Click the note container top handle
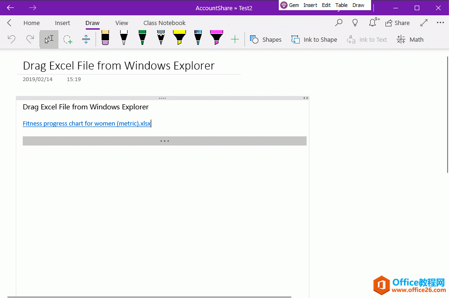Screen dimensions: 449x298 point(162,98)
